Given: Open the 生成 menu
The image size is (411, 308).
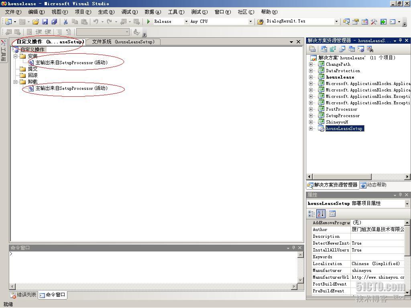Looking at the screenshot, I should pos(106,12).
